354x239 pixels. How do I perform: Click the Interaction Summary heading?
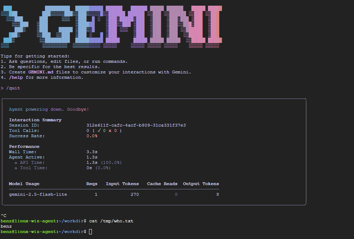(x=35, y=120)
